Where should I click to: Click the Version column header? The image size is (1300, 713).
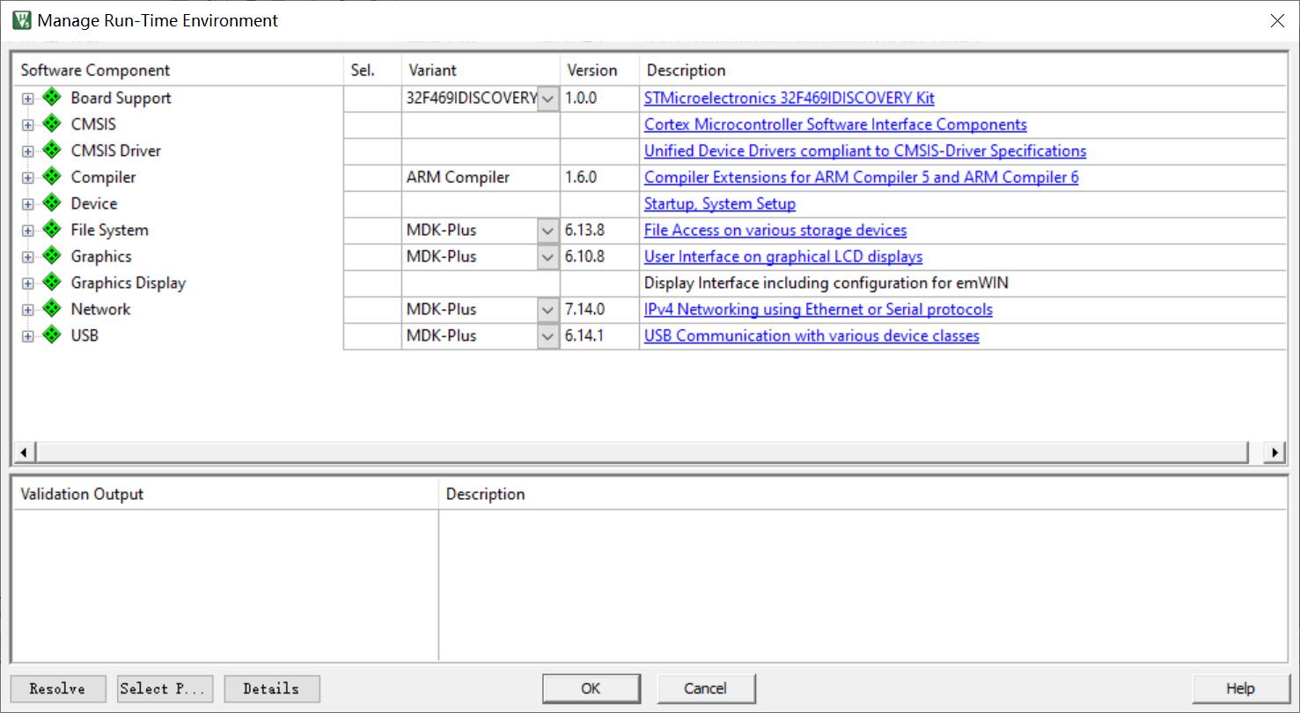tap(600, 70)
